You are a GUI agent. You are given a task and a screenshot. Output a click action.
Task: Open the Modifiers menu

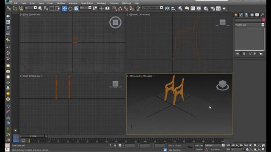pyautogui.click(x=61, y=3)
